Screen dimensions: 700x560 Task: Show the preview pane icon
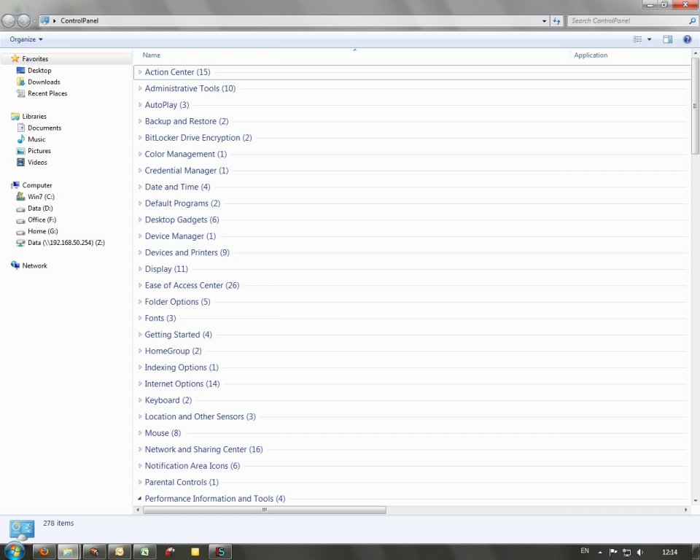coord(667,39)
